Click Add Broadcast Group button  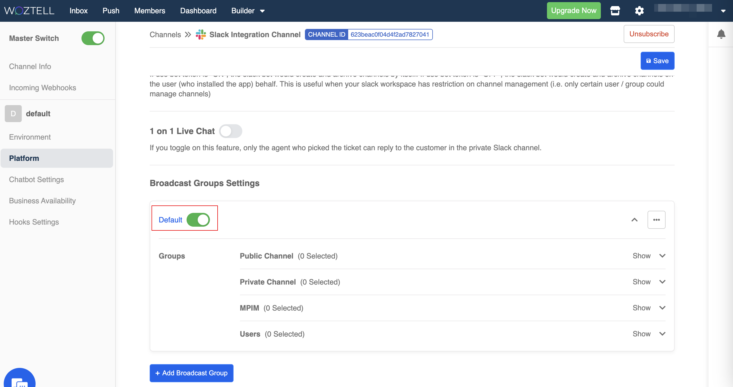click(x=191, y=373)
